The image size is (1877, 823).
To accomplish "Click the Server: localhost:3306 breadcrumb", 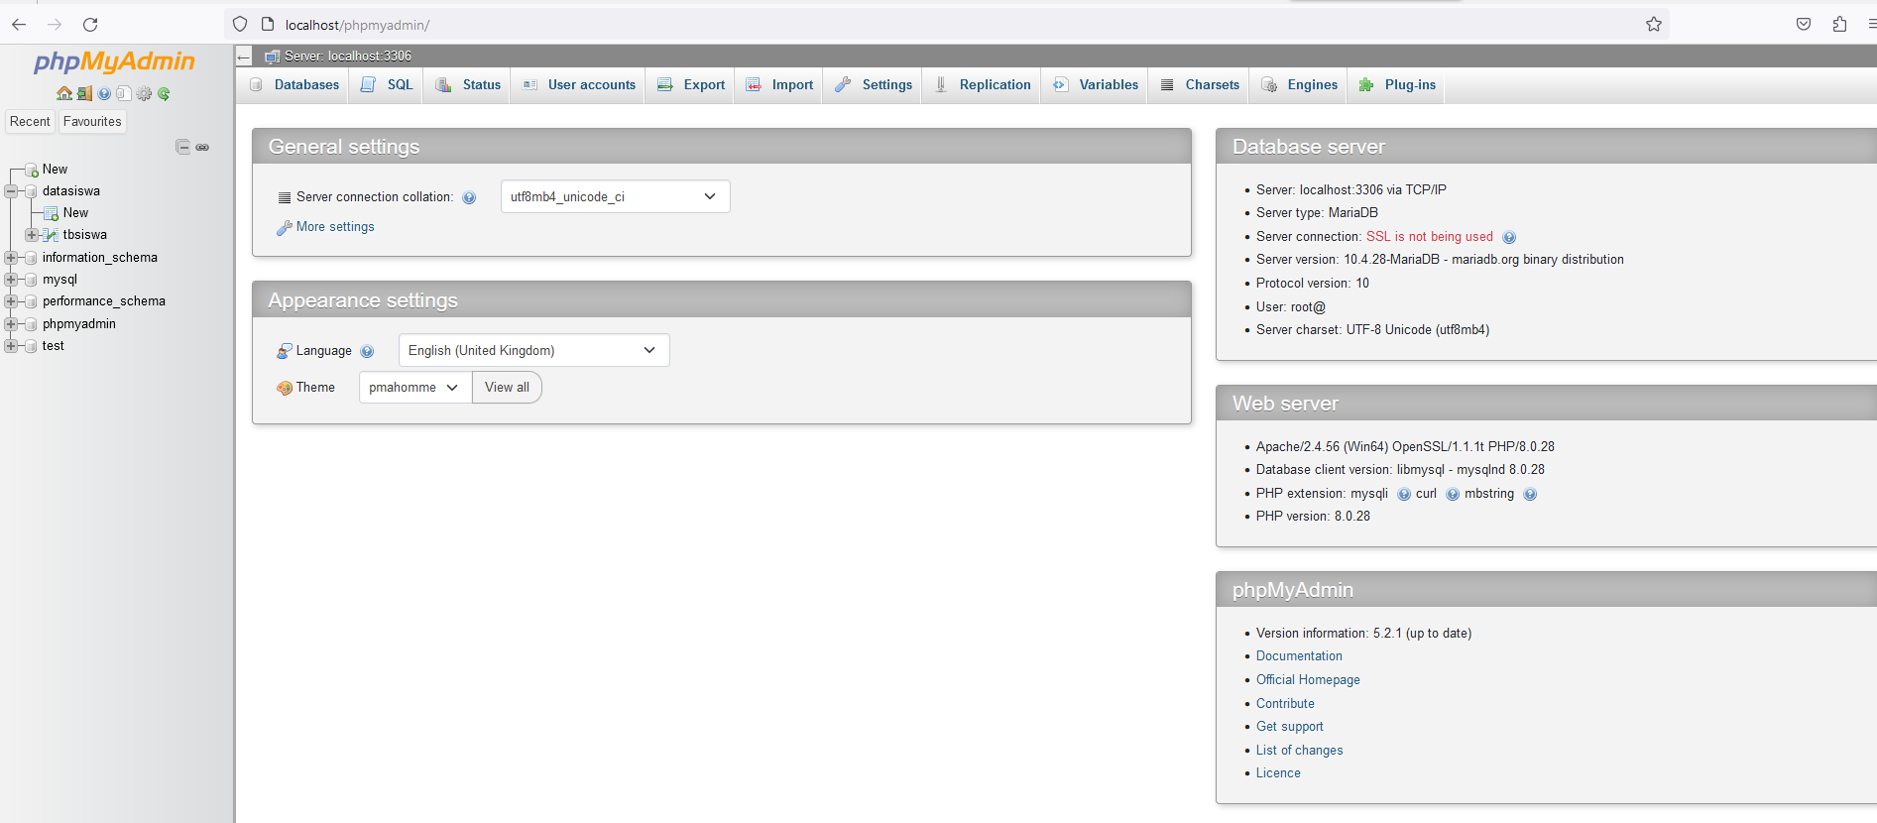I will pos(347,57).
